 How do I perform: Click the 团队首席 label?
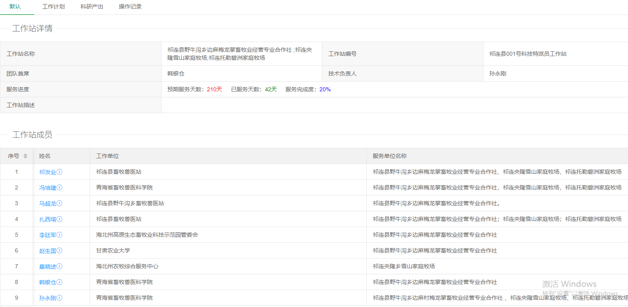click(x=18, y=74)
